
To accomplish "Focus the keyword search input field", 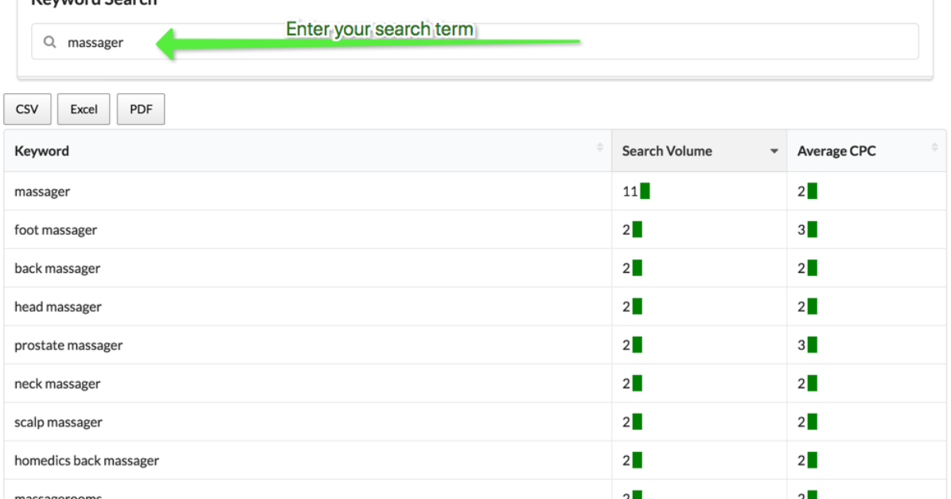I will (x=475, y=41).
